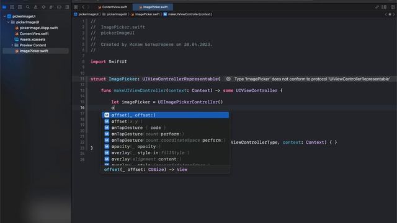
Task: Open Assets.xcassets in the navigator
Action: 32,40
